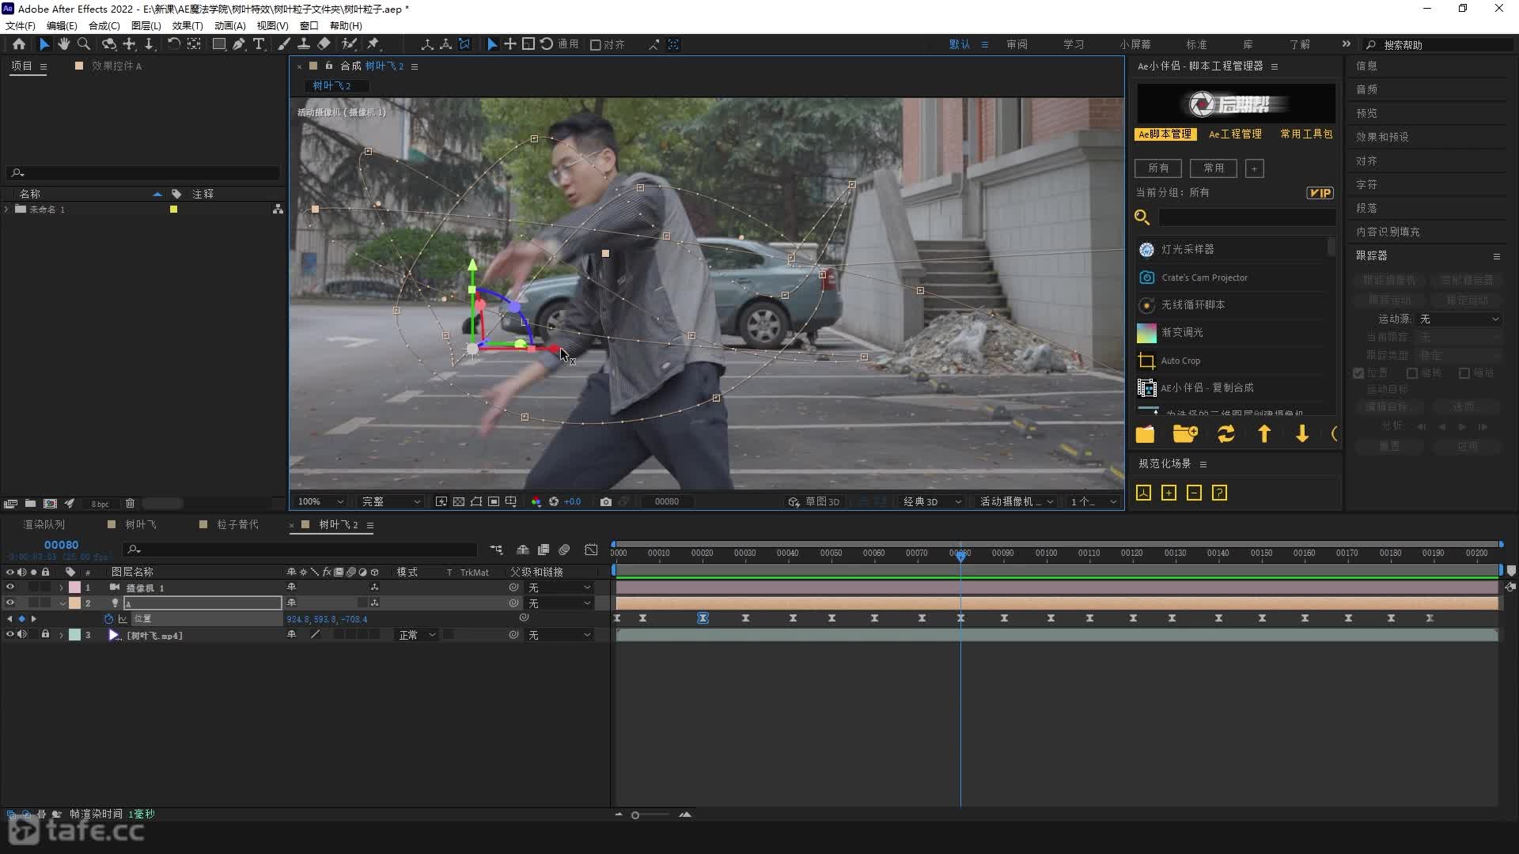Open the 正常 blend mode dropdown
The height and width of the screenshot is (854, 1519).
[416, 635]
